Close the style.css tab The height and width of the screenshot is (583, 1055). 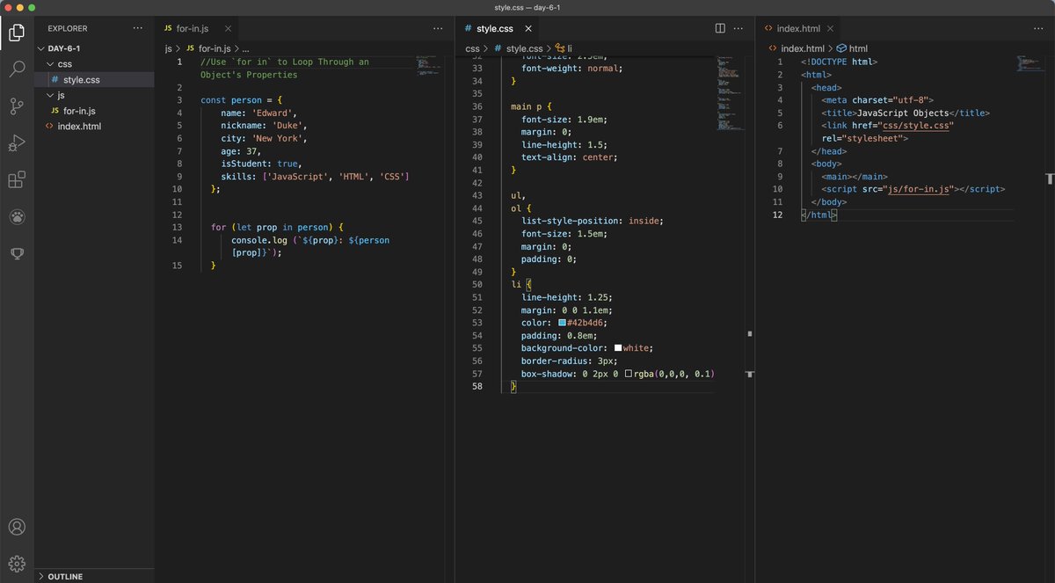pyautogui.click(x=528, y=28)
